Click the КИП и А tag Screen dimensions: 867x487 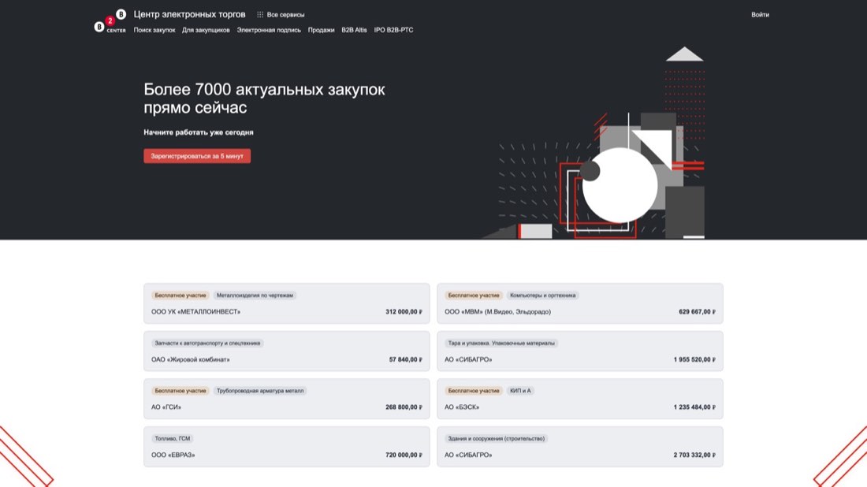tap(520, 391)
